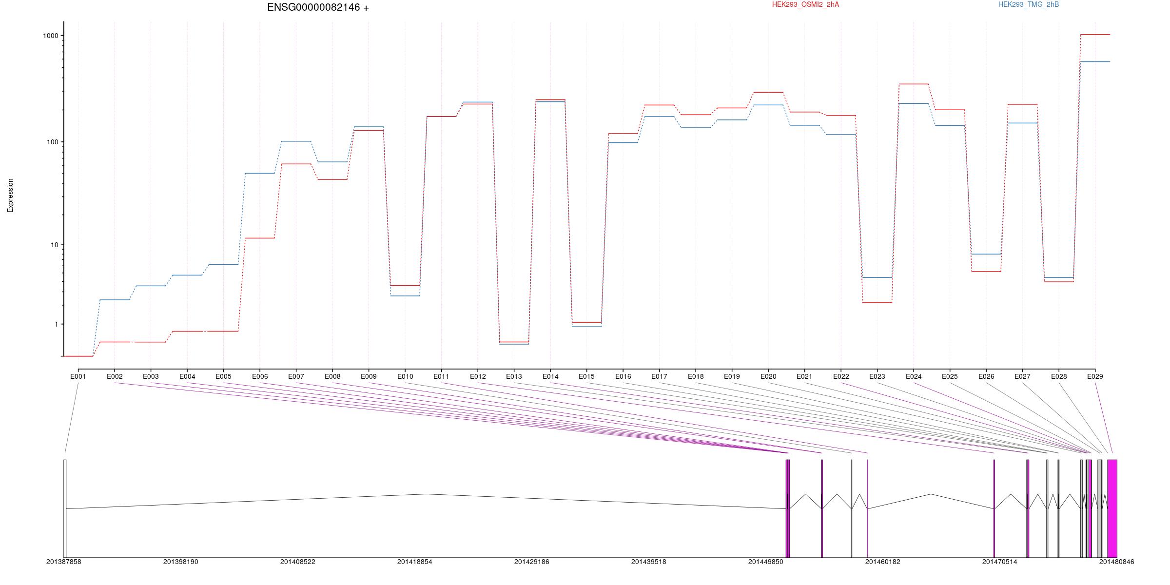This screenshot has width=1170, height=585.
Task: Click exon label E028
Action: coord(1059,376)
